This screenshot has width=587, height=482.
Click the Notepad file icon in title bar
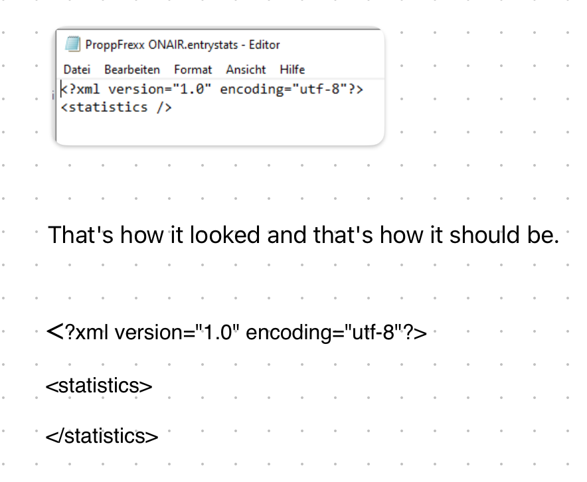[x=72, y=45]
